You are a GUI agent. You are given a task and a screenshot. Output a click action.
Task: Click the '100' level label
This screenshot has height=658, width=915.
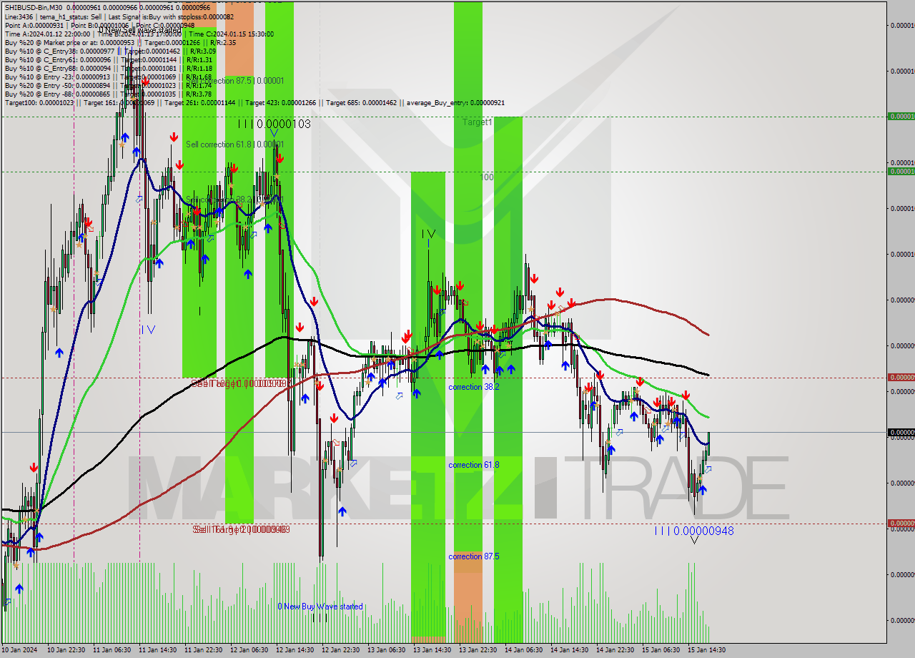(x=487, y=177)
